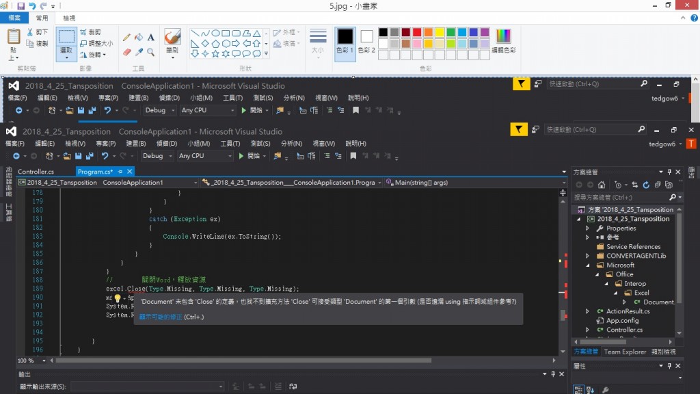Pick the triangle shape
Viewport: 700px width, 394px height.
[257, 33]
